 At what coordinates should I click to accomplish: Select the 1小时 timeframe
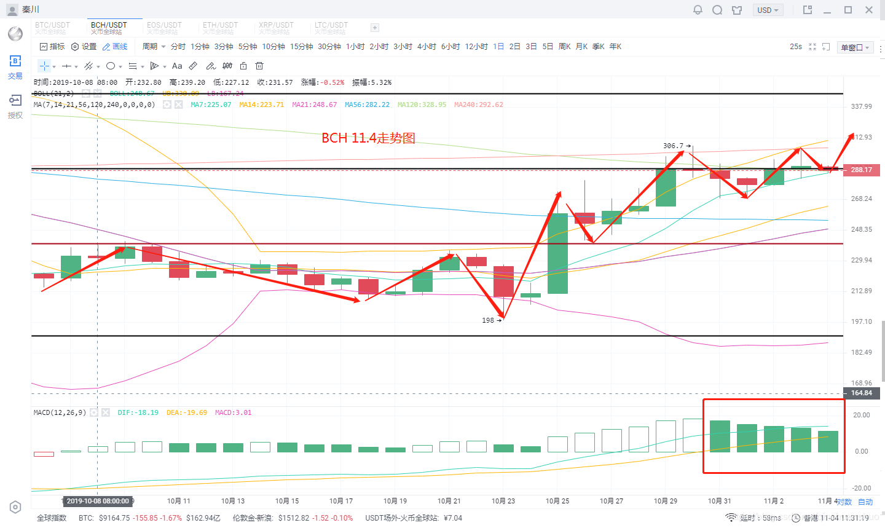pyautogui.click(x=355, y=47)
